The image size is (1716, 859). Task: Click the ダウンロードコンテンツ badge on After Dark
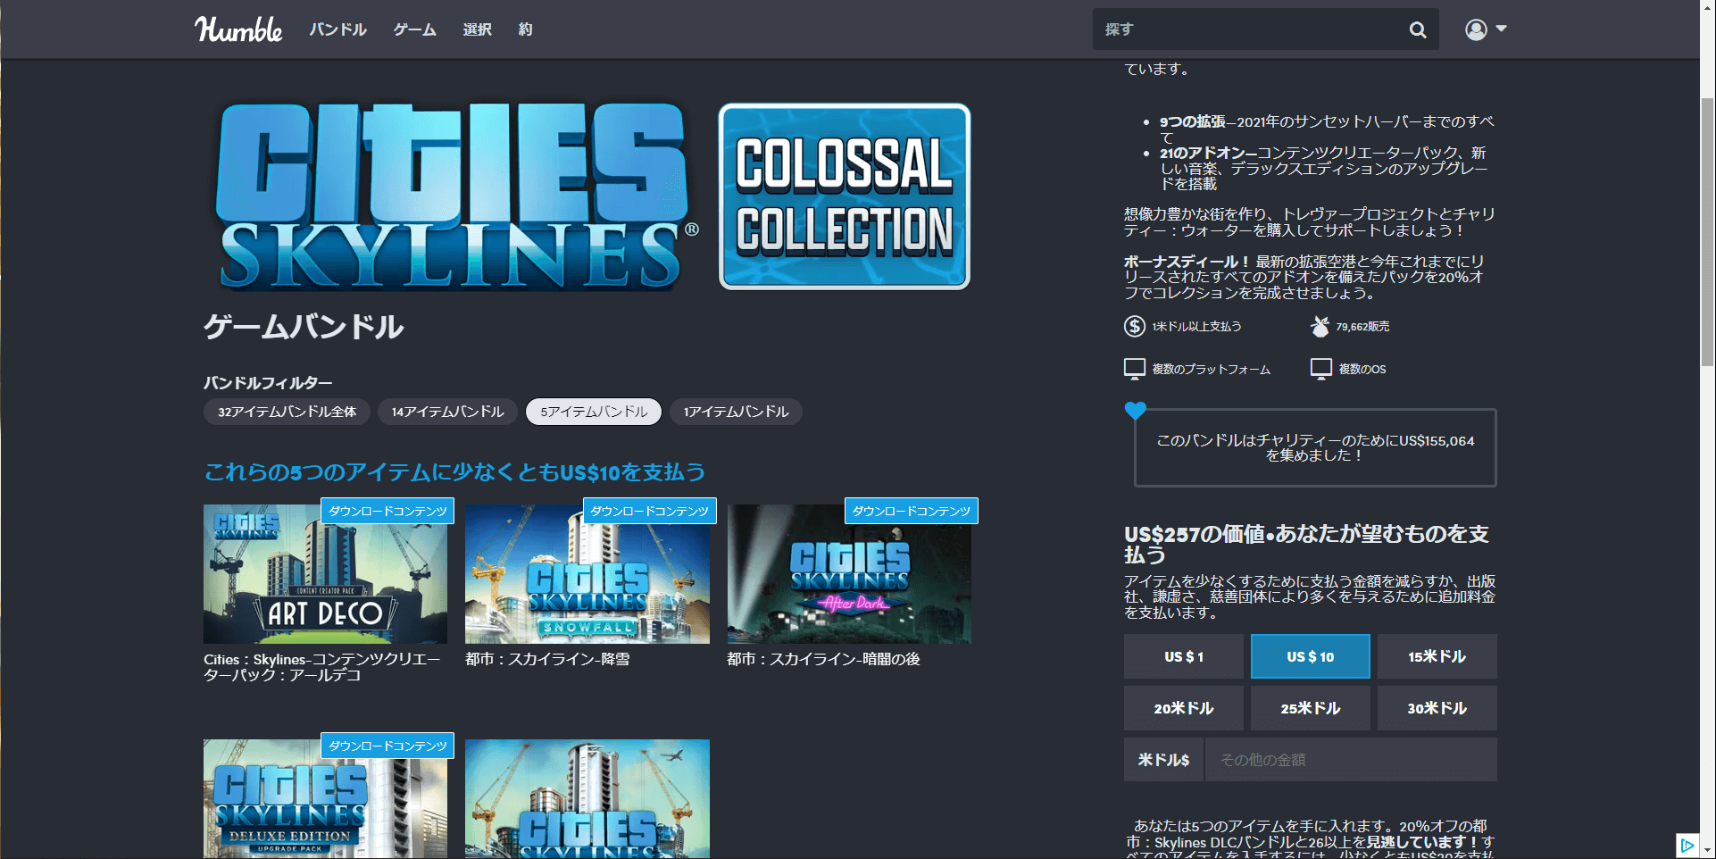(912, 511)
